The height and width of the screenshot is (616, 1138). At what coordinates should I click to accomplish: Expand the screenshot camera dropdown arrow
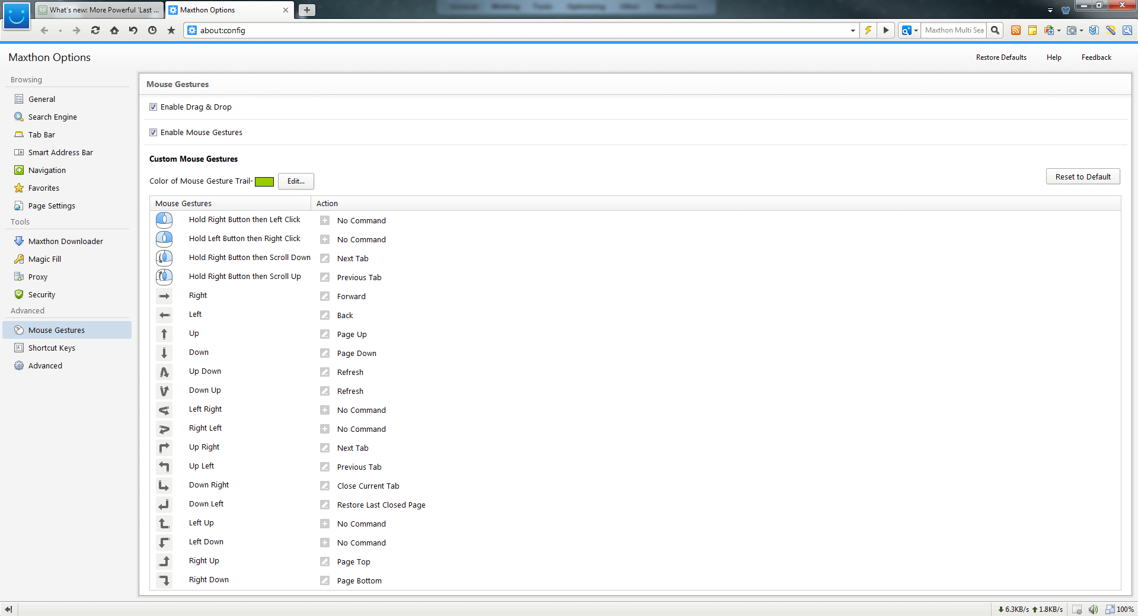(x=1081, y=30)
